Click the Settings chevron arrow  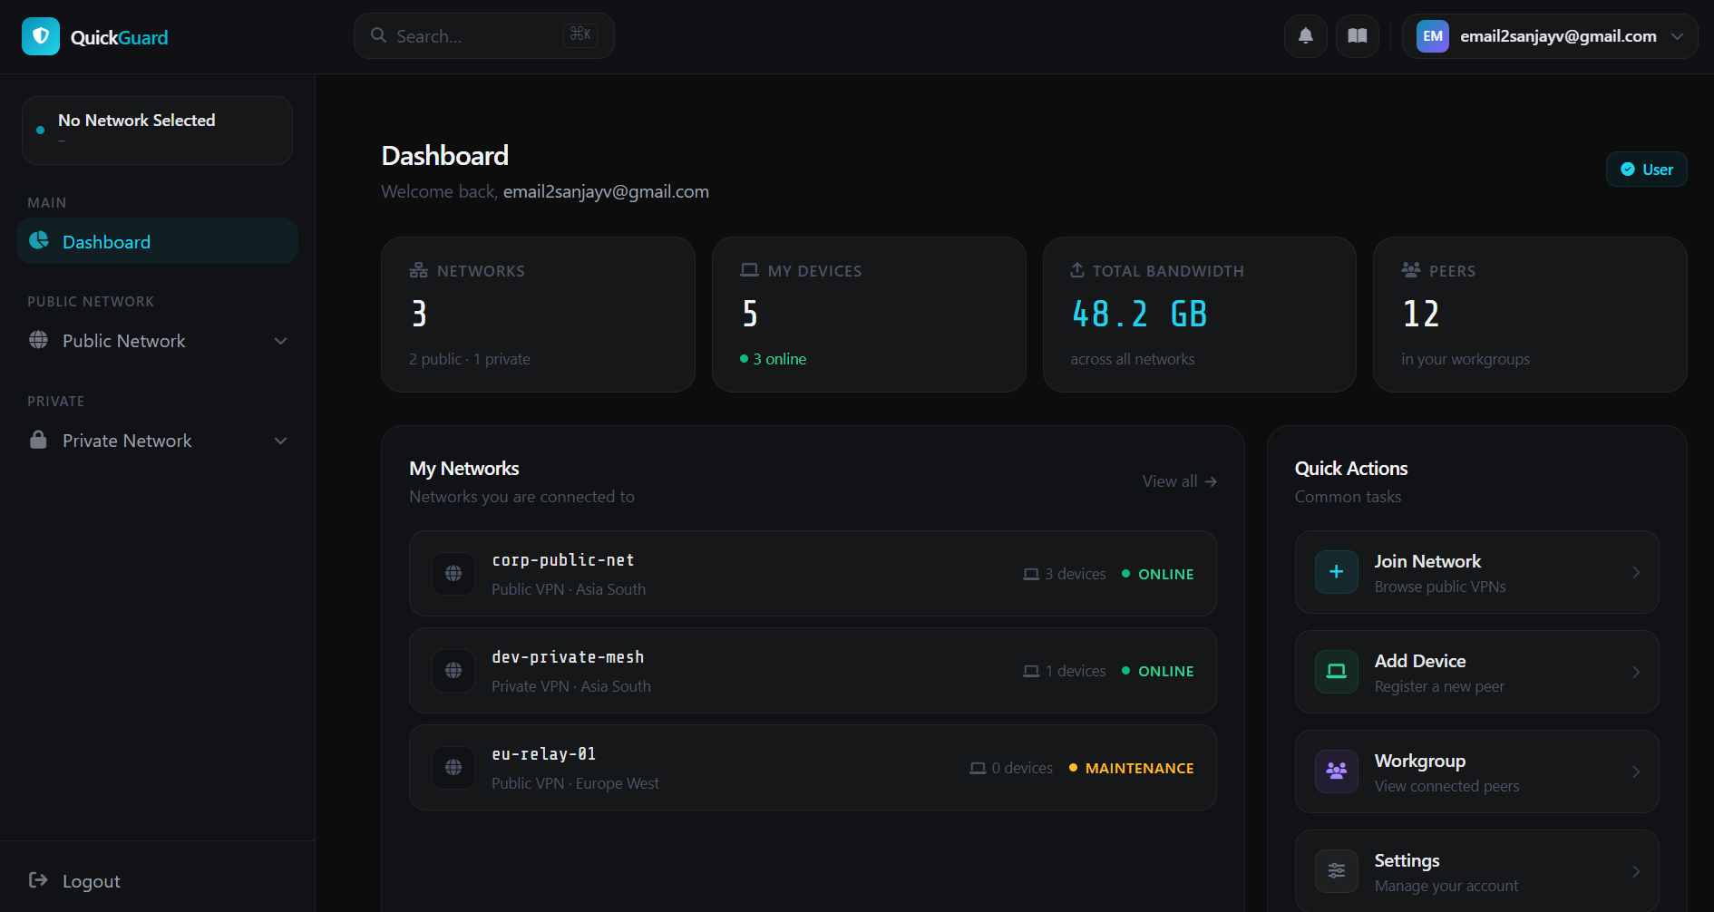point(1636,871)
